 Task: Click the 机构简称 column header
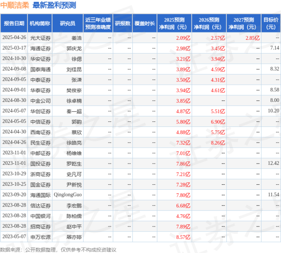point(40,23)
